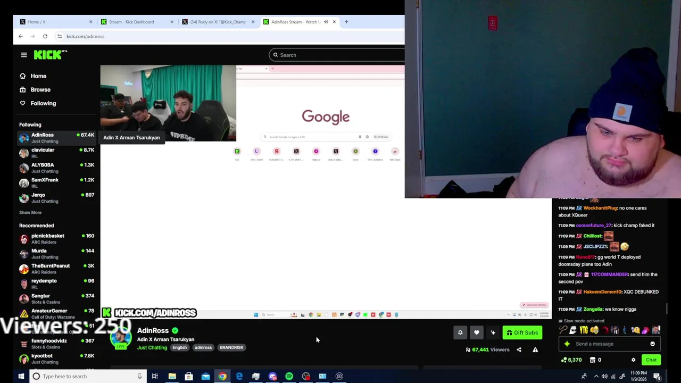Open Following in Kick sidebar

click(x=43, y=104)
